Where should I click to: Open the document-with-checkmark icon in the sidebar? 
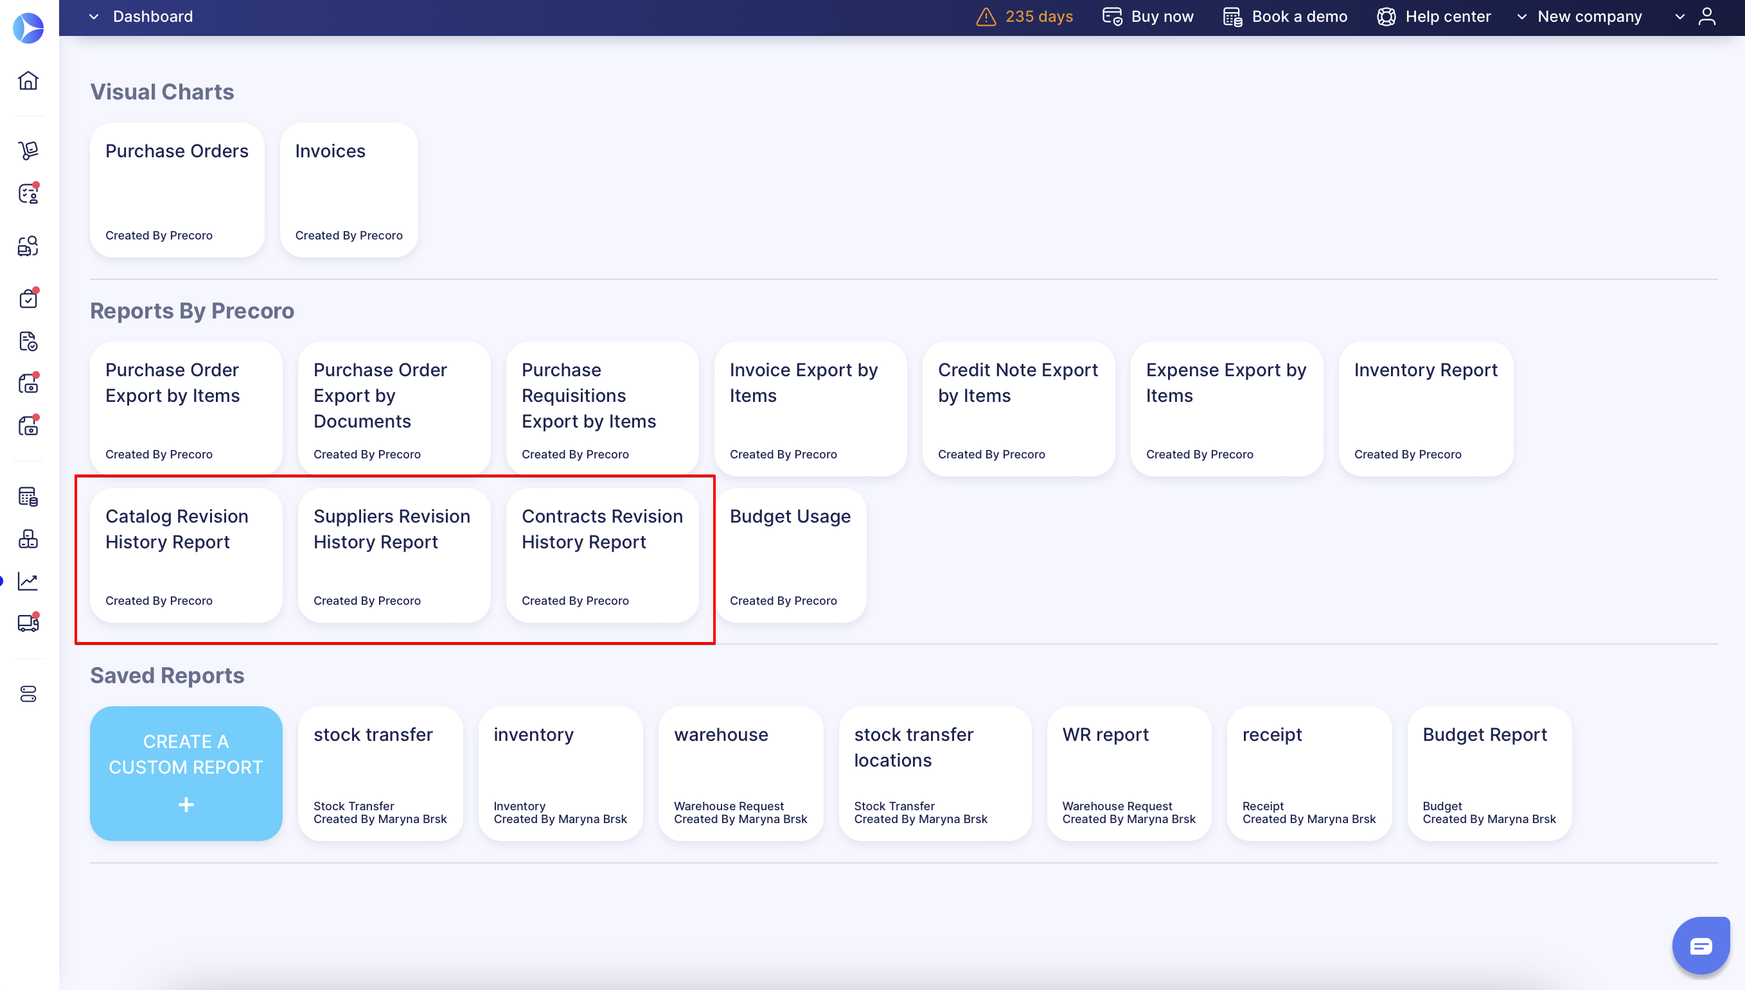coord(28,342)
